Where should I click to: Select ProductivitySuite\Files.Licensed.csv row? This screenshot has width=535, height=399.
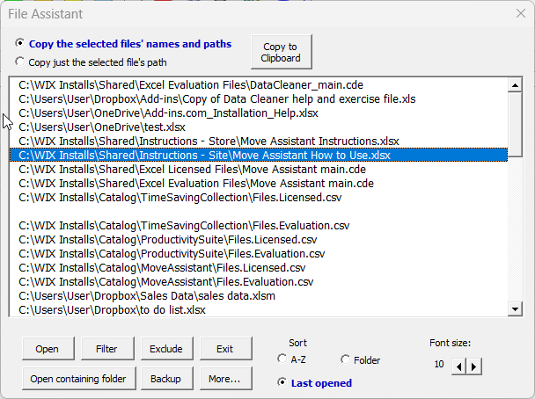(x=259, y=240)
